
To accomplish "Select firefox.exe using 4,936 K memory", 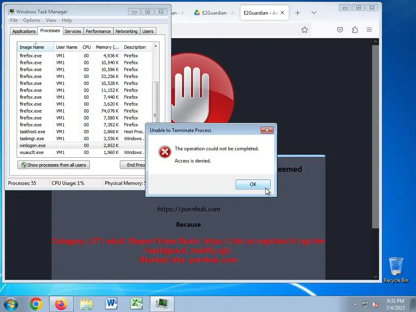I will point(85,56).
